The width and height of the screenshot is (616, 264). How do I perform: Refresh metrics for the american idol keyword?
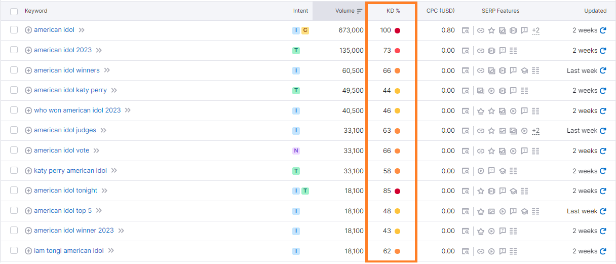pos(603,30)
